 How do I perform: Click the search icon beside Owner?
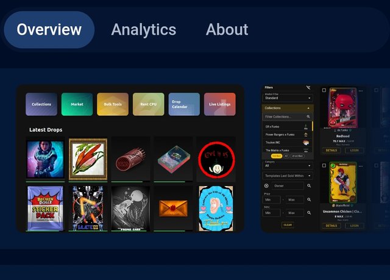pyautogui.click(x=309, y=186)
